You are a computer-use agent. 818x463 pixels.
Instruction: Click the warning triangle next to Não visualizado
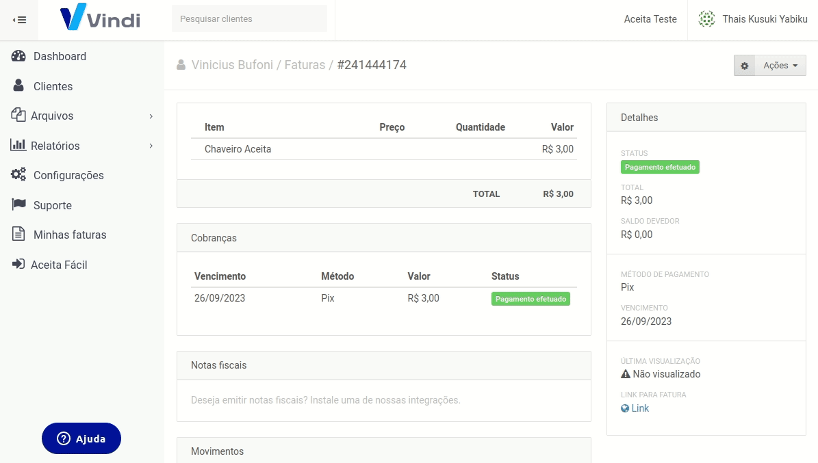(626, 374)
